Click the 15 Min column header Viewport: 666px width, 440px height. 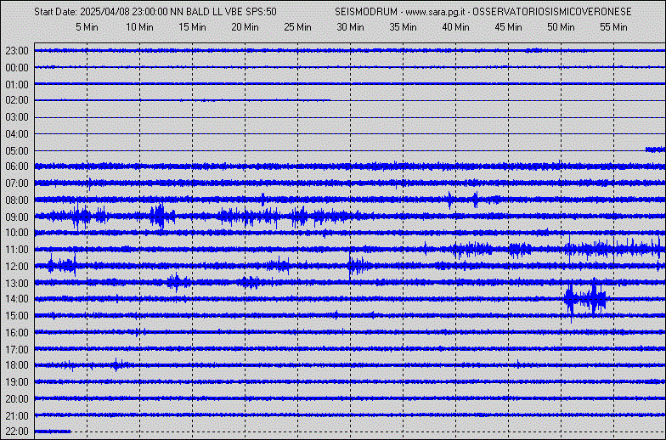(x=192, y=27)
